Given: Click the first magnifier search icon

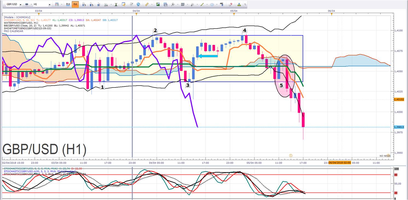Looking at the screenshot, I should point(84,5).
